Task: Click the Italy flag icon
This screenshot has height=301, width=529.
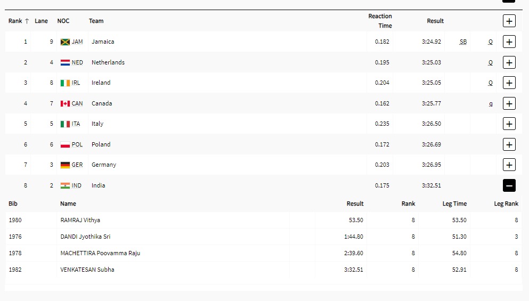Action: pyautogui.click(x=65, y=124)
